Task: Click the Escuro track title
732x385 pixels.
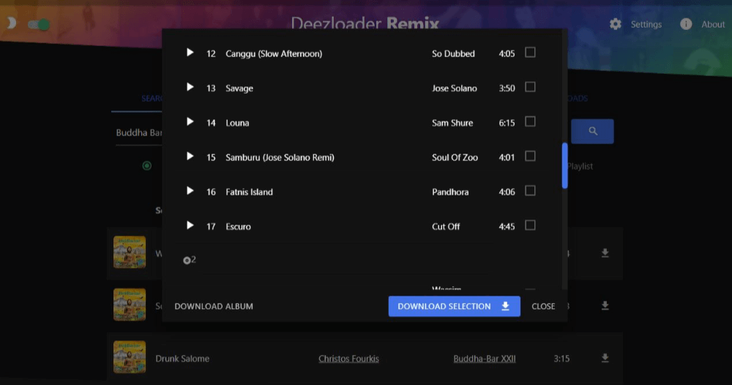Action: point(238,226)
